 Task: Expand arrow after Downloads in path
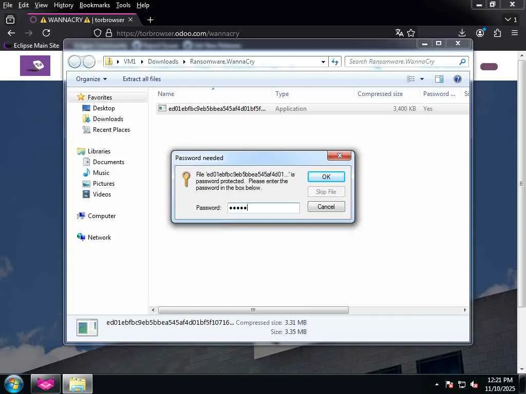(184, 62)
